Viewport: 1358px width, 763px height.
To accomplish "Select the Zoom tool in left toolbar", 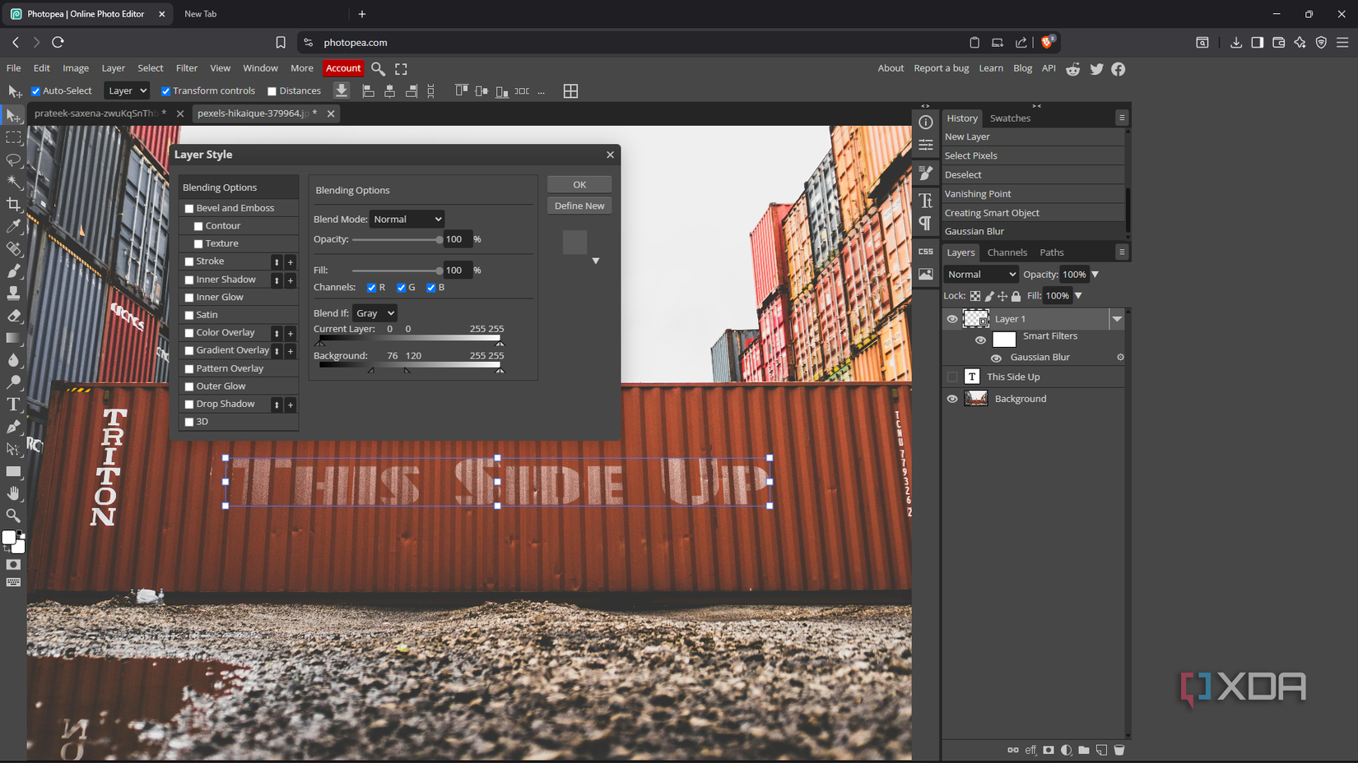I will (x=14, y=516).
